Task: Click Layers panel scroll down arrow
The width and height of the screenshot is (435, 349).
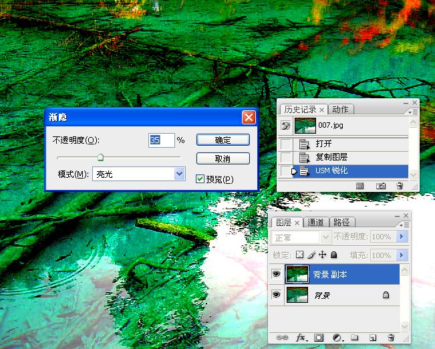Action: click(405, 326)
